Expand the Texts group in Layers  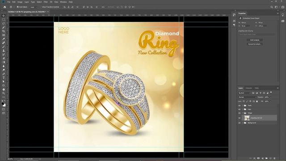tap(243, 106)
